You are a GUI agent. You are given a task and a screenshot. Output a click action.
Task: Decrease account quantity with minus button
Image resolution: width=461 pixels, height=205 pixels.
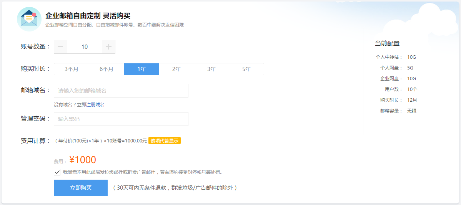(x=60, y=47)
